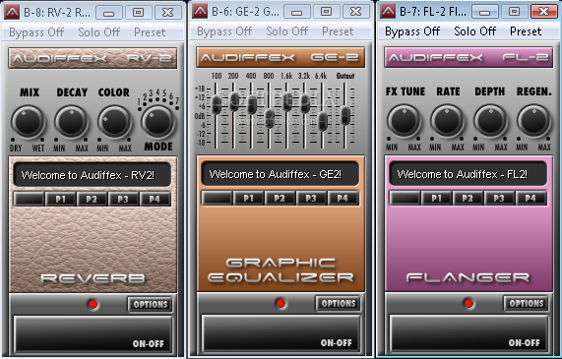Click the Audiffex logo icon in RV-2 window title
The height and width of the screenshot is (359, 562).
click(12, 12)
